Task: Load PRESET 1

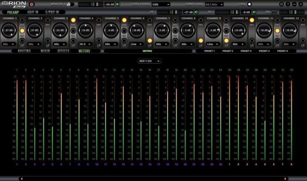Action: [x=210, y=51]
